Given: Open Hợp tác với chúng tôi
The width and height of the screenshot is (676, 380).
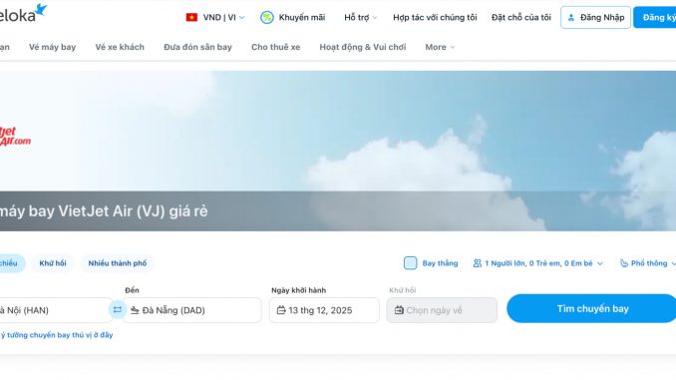Looking at the screenshot, I should point(435,18).
